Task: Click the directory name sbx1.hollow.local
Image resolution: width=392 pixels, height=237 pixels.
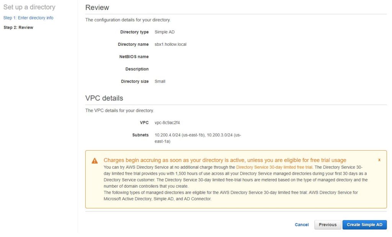Action: pos(170,44)
